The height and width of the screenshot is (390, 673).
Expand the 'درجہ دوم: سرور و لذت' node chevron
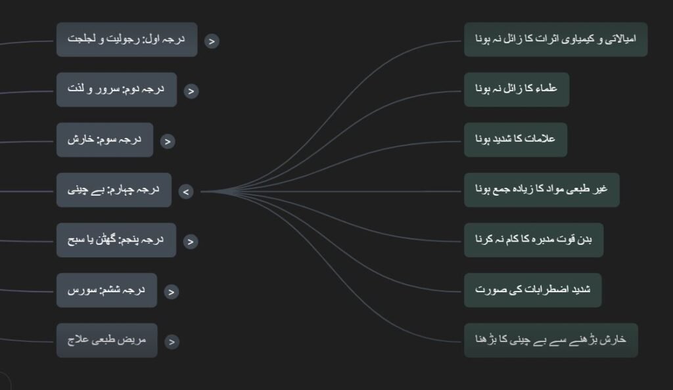click(x=191, y=91)
